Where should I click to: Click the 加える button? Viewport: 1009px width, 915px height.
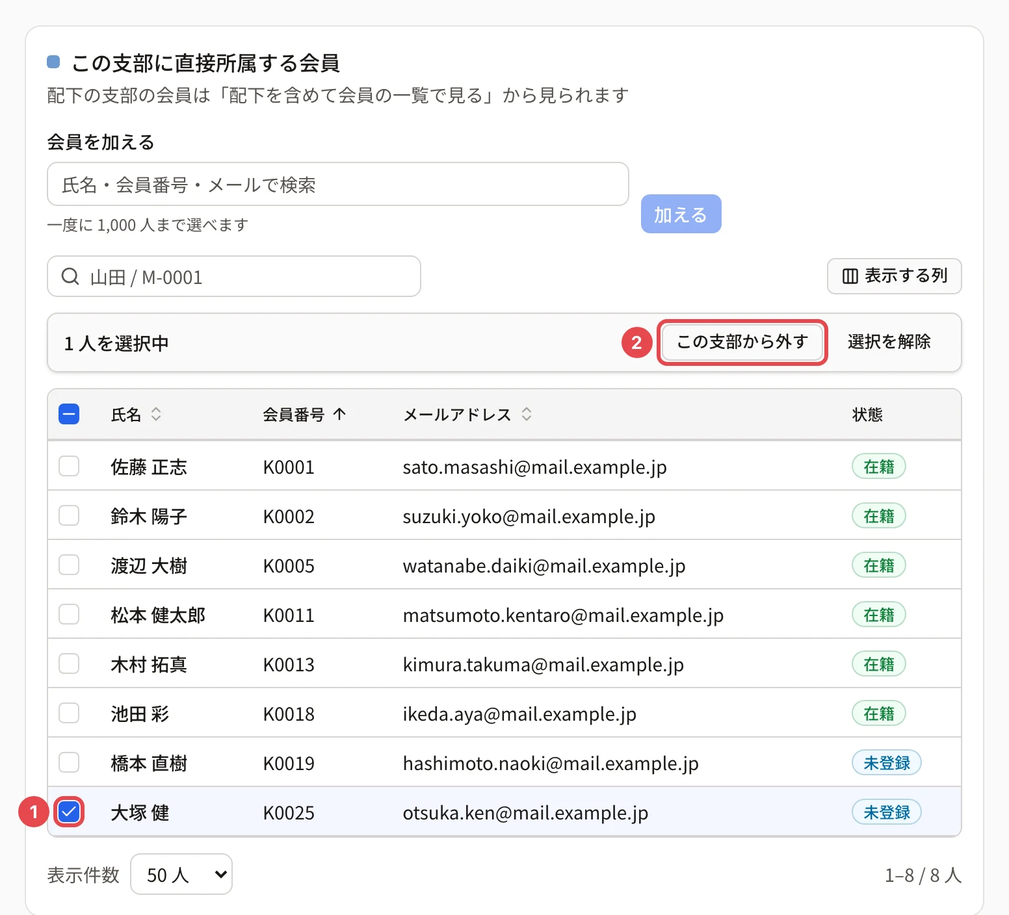[681, 214]
